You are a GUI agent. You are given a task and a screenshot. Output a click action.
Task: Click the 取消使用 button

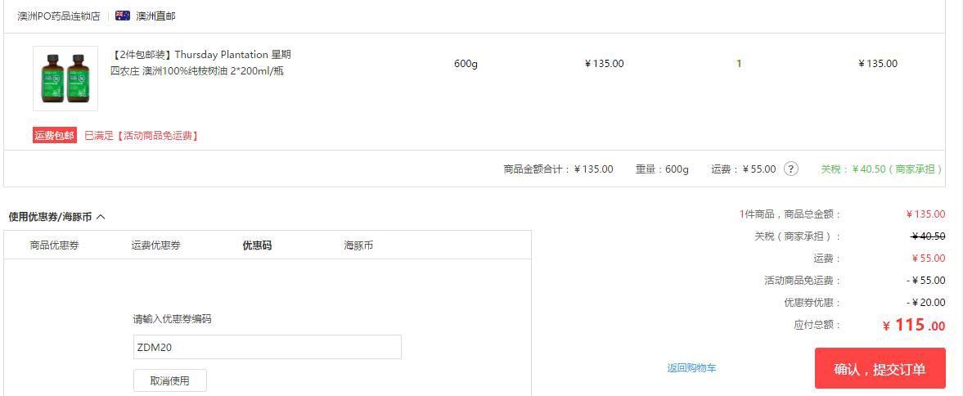(170, 380)
